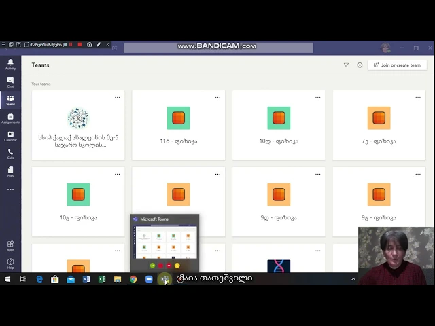This screenshot has width=435, height=326.
Task: Set status Busy red circle in preview
Action: tap(160, 266)
